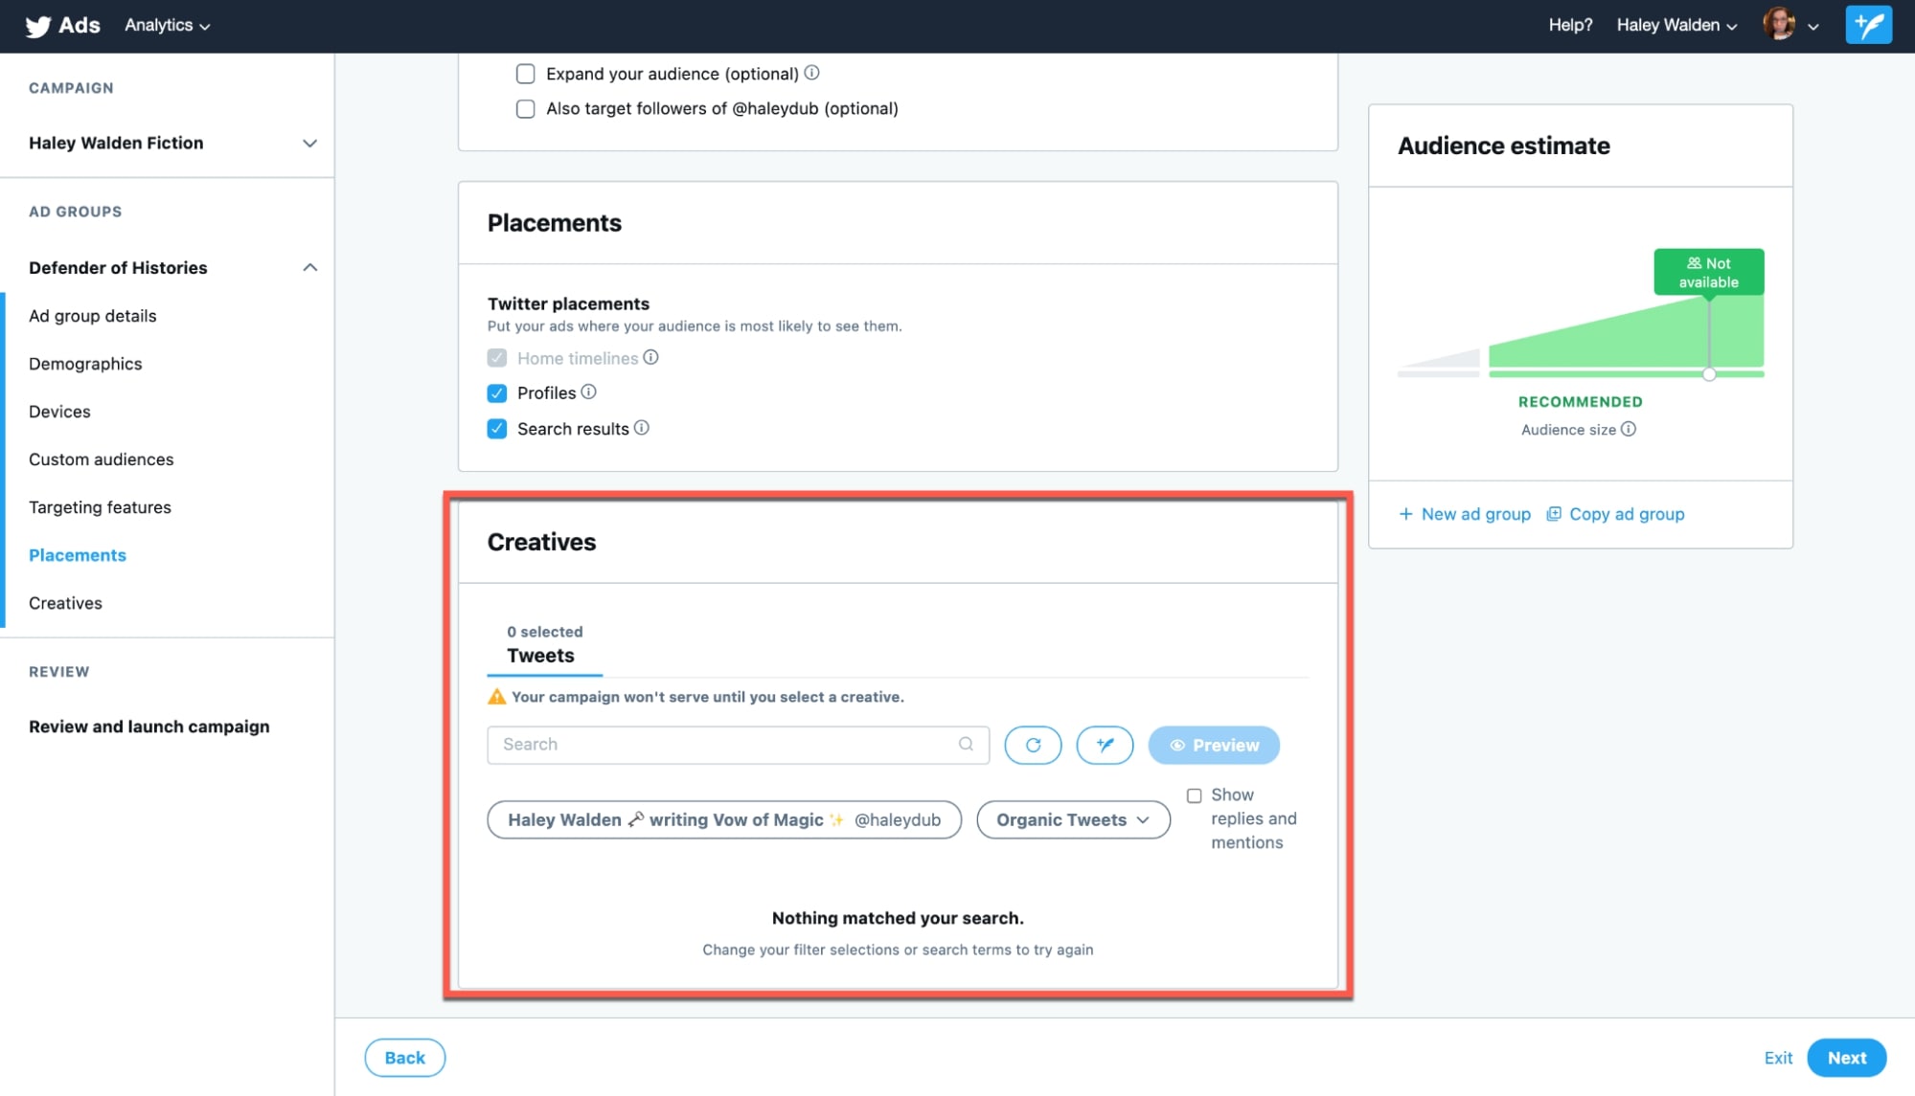Viewport: 1915px width, 1096px height.
Task: Select Review and launch campaign section
Action: pos(148,726)
